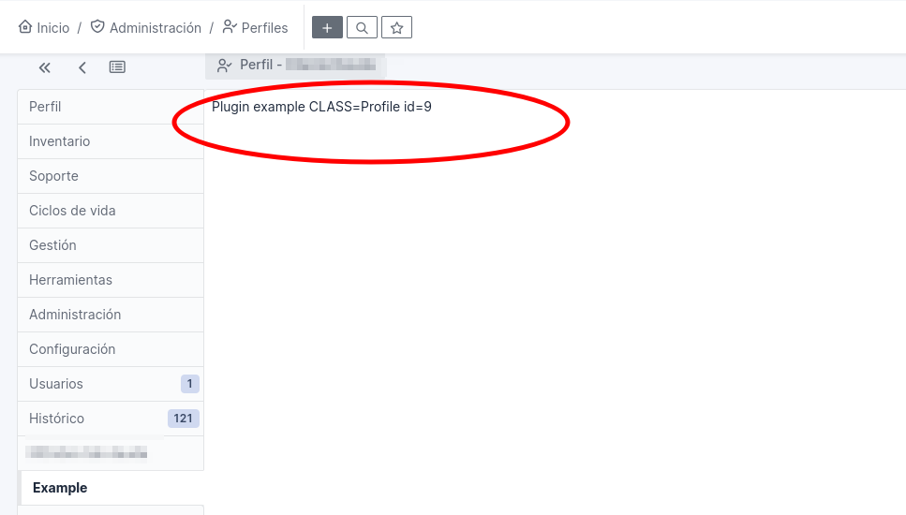Select the Ciclos de vida tab
Viewport: 906px width, 515px height.
(111, 211)
